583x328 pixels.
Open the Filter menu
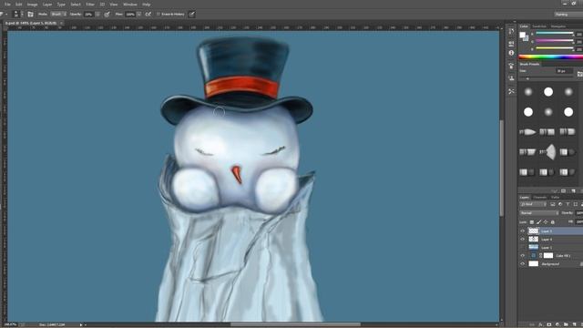[90, 5]
